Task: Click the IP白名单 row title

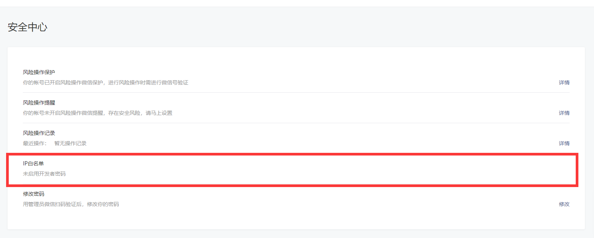Action: 34,163
